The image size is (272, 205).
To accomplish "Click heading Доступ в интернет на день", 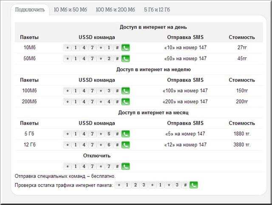I will (x=153, y=27).
